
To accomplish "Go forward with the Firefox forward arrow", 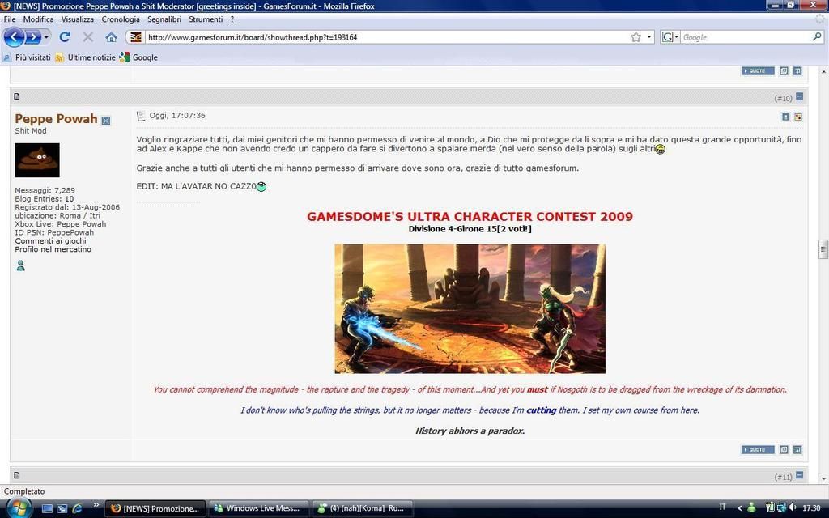I will (x=32, y=37).
